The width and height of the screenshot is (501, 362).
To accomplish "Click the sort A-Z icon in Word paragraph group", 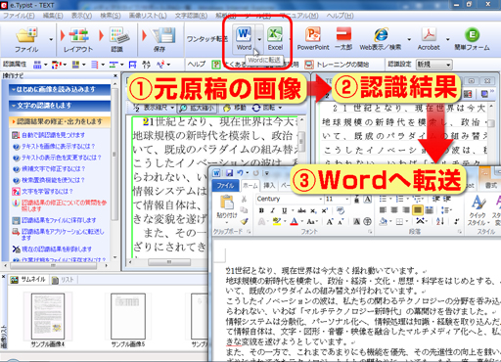I will coord(440,221).
